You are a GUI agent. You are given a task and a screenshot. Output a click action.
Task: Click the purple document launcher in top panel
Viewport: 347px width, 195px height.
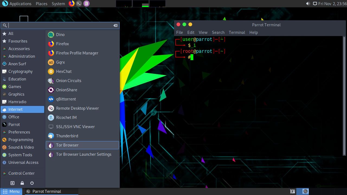point(86,4)
